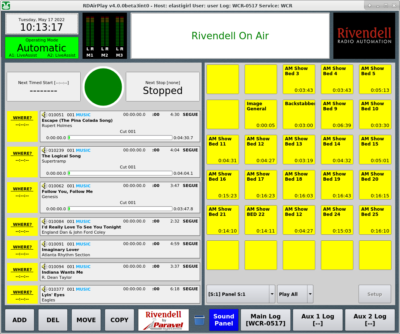
Task: Play the AM Show Bed 16 sound panel button
Action: (x=223, y=184)
